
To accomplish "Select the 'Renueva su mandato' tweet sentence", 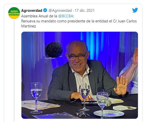I will coord(79,24).
